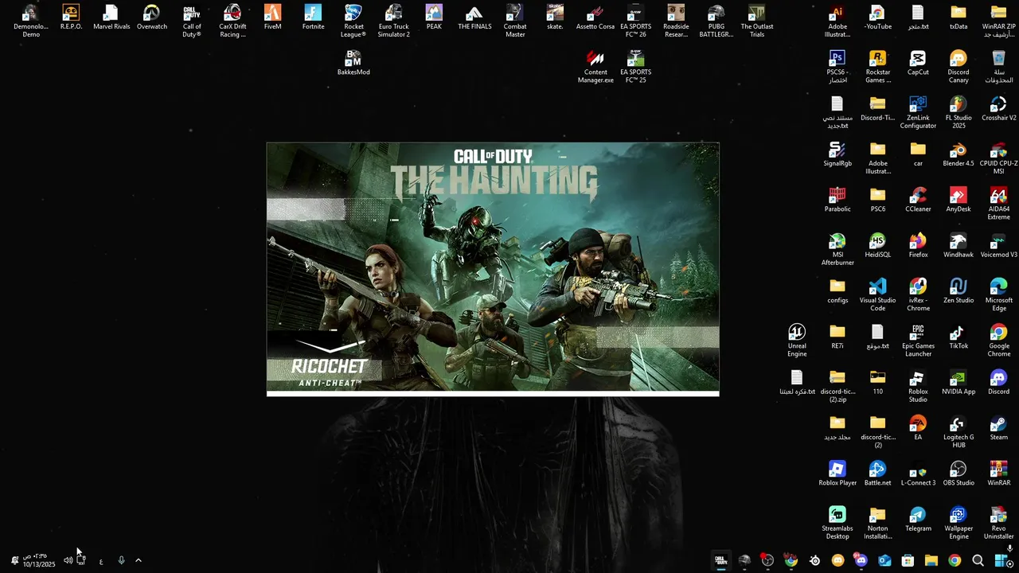
Task: Open the Windows Start button
Action: [1001, 560]
